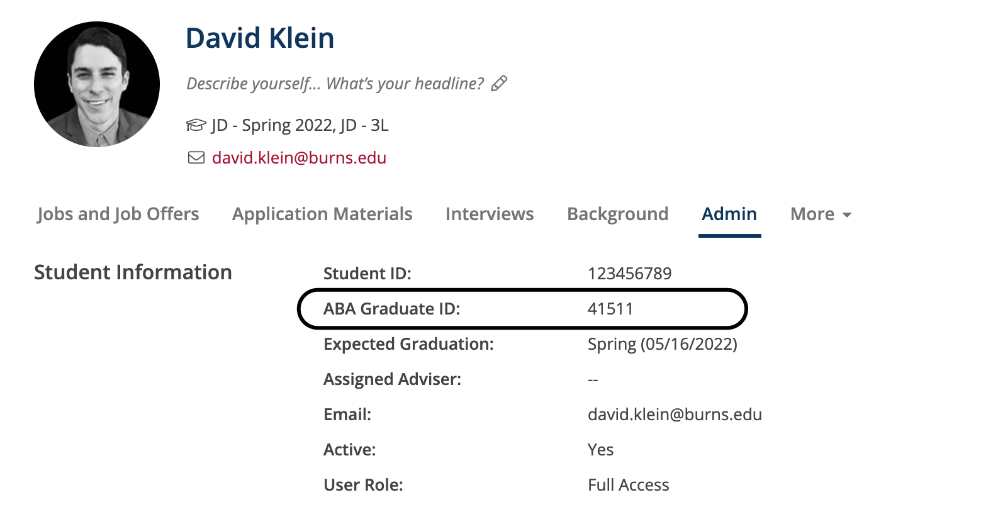Click David Klein's profile photo

click(x=97, y=84)
